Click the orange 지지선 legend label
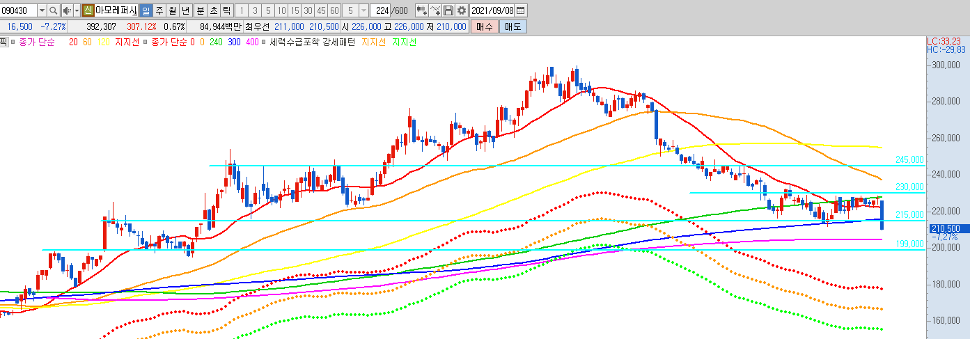970x339 pixels. [x=373, y=42]
